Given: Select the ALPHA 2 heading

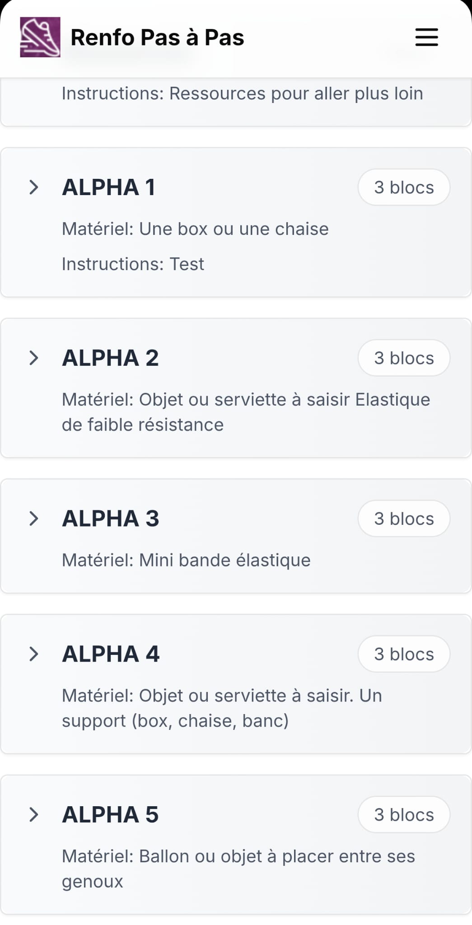Looking at the screenshot, I should point(110,358).
